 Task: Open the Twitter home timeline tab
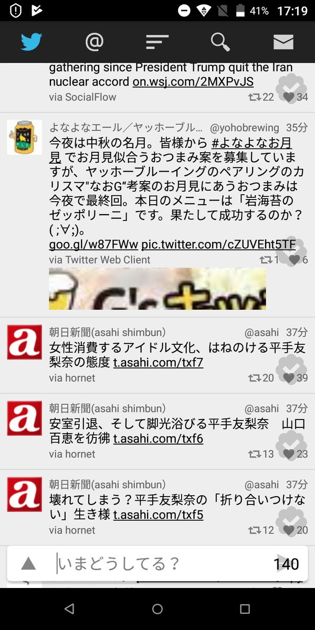click(x=31, y=41)
